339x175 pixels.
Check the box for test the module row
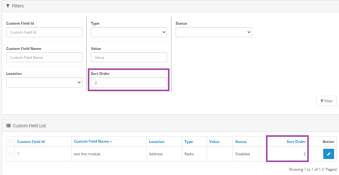[10, 154]
